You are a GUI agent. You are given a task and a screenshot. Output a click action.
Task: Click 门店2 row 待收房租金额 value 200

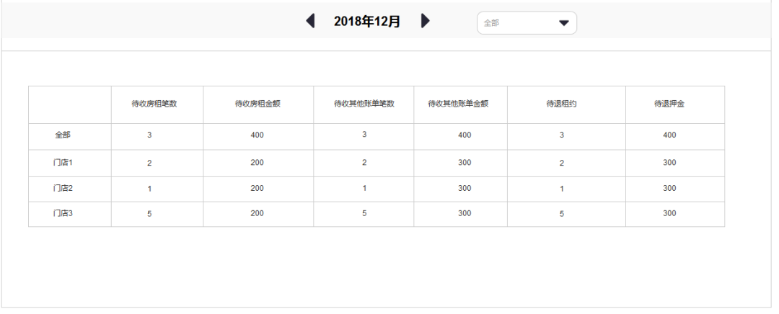click(258, 189)
